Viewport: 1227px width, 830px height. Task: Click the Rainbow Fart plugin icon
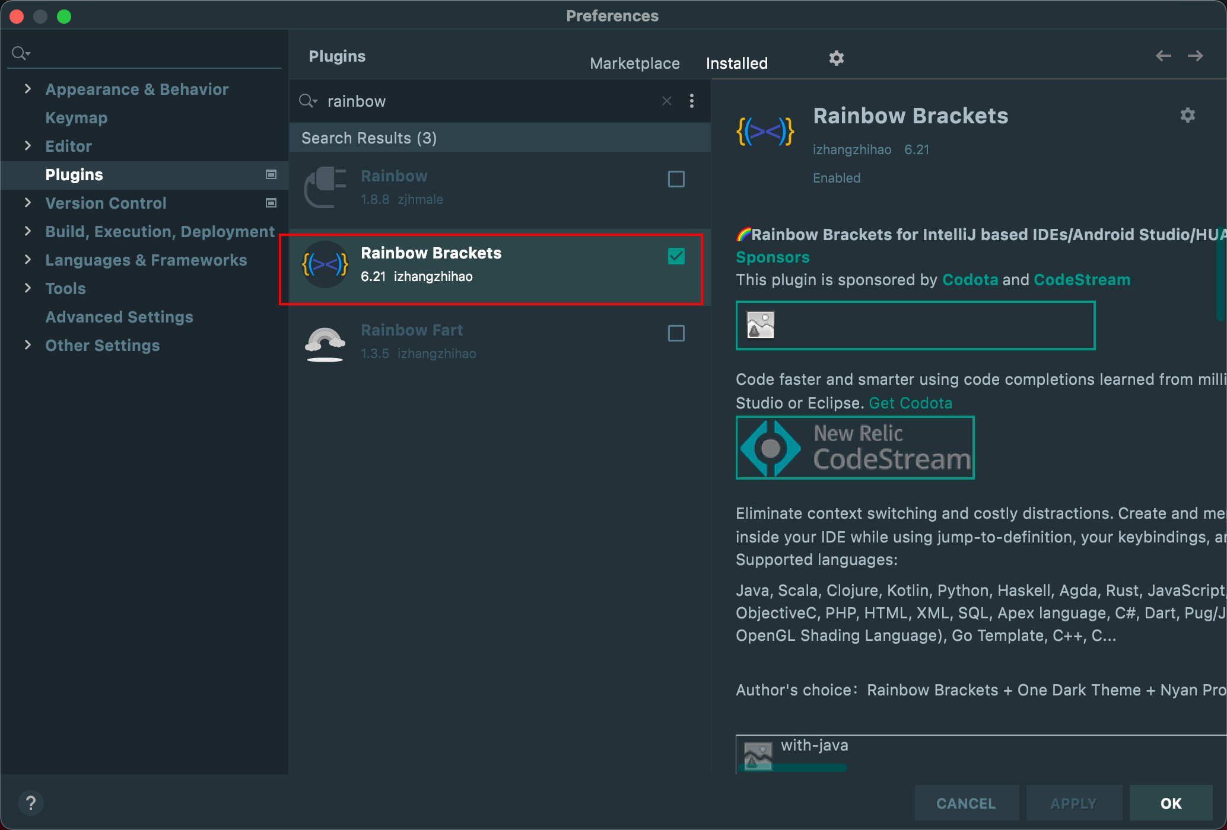pos(325,342)
